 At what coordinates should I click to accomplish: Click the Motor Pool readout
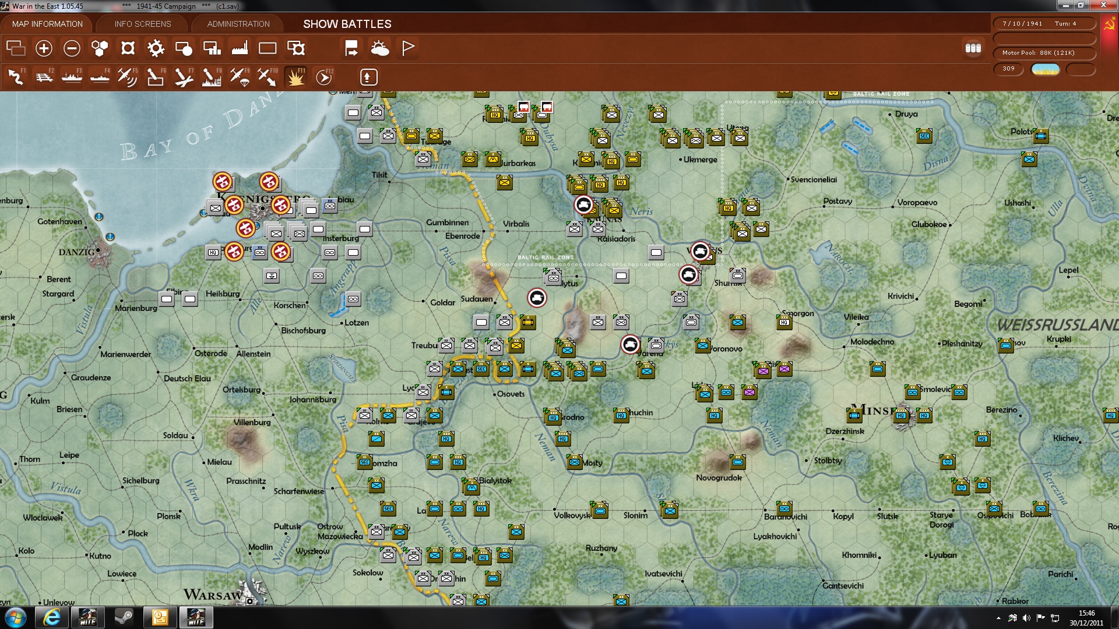click(x=1044, y=53)
